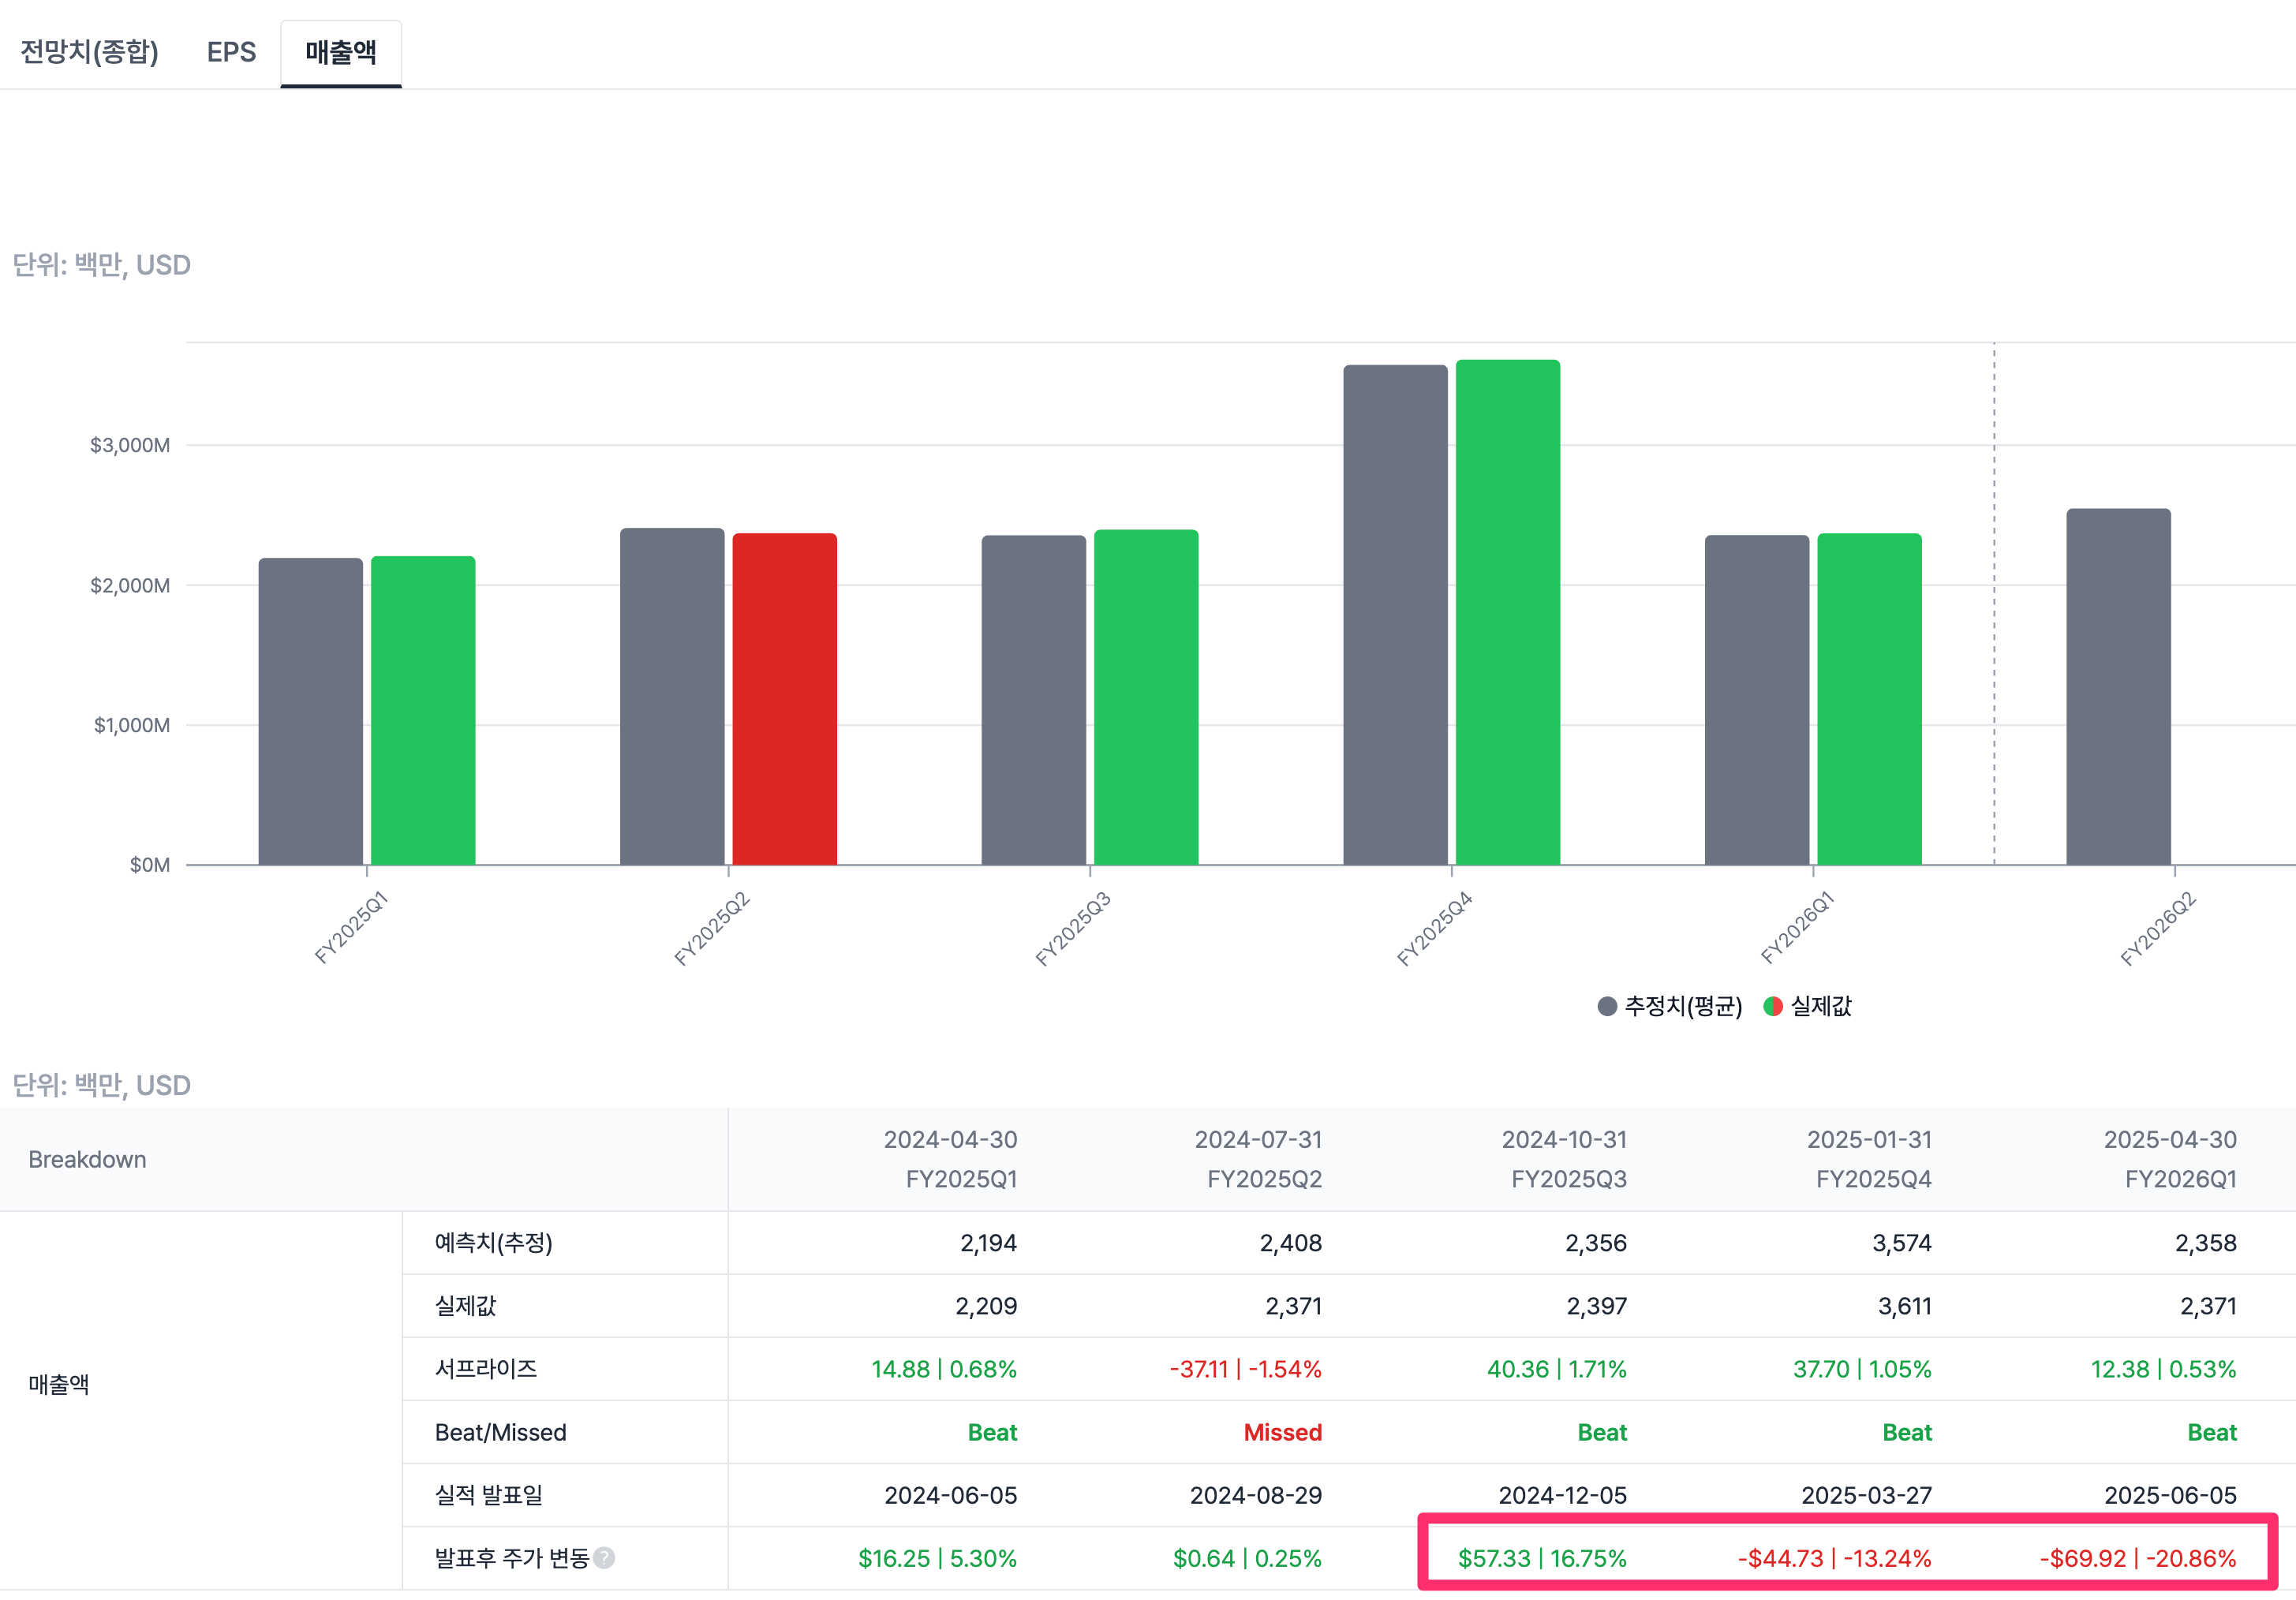Click the gray FY2026Q2 estimate bar
This screenshot has width=2296, height=1600.
pos(2118,686)
